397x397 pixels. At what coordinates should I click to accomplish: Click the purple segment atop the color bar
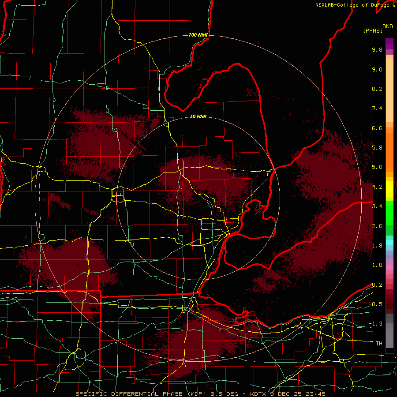pos(390,45)
